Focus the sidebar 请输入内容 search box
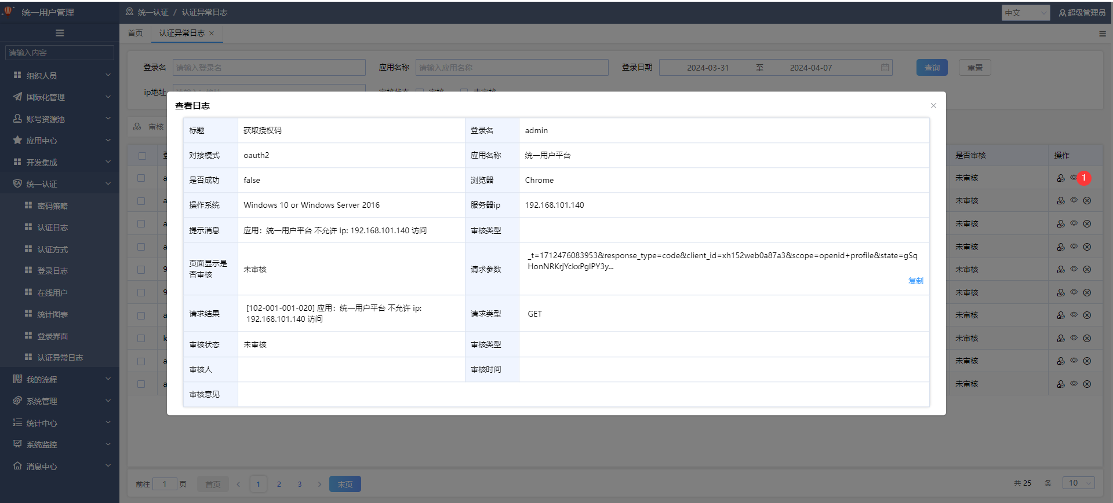The image size is (1113, 503). [60, 53]
